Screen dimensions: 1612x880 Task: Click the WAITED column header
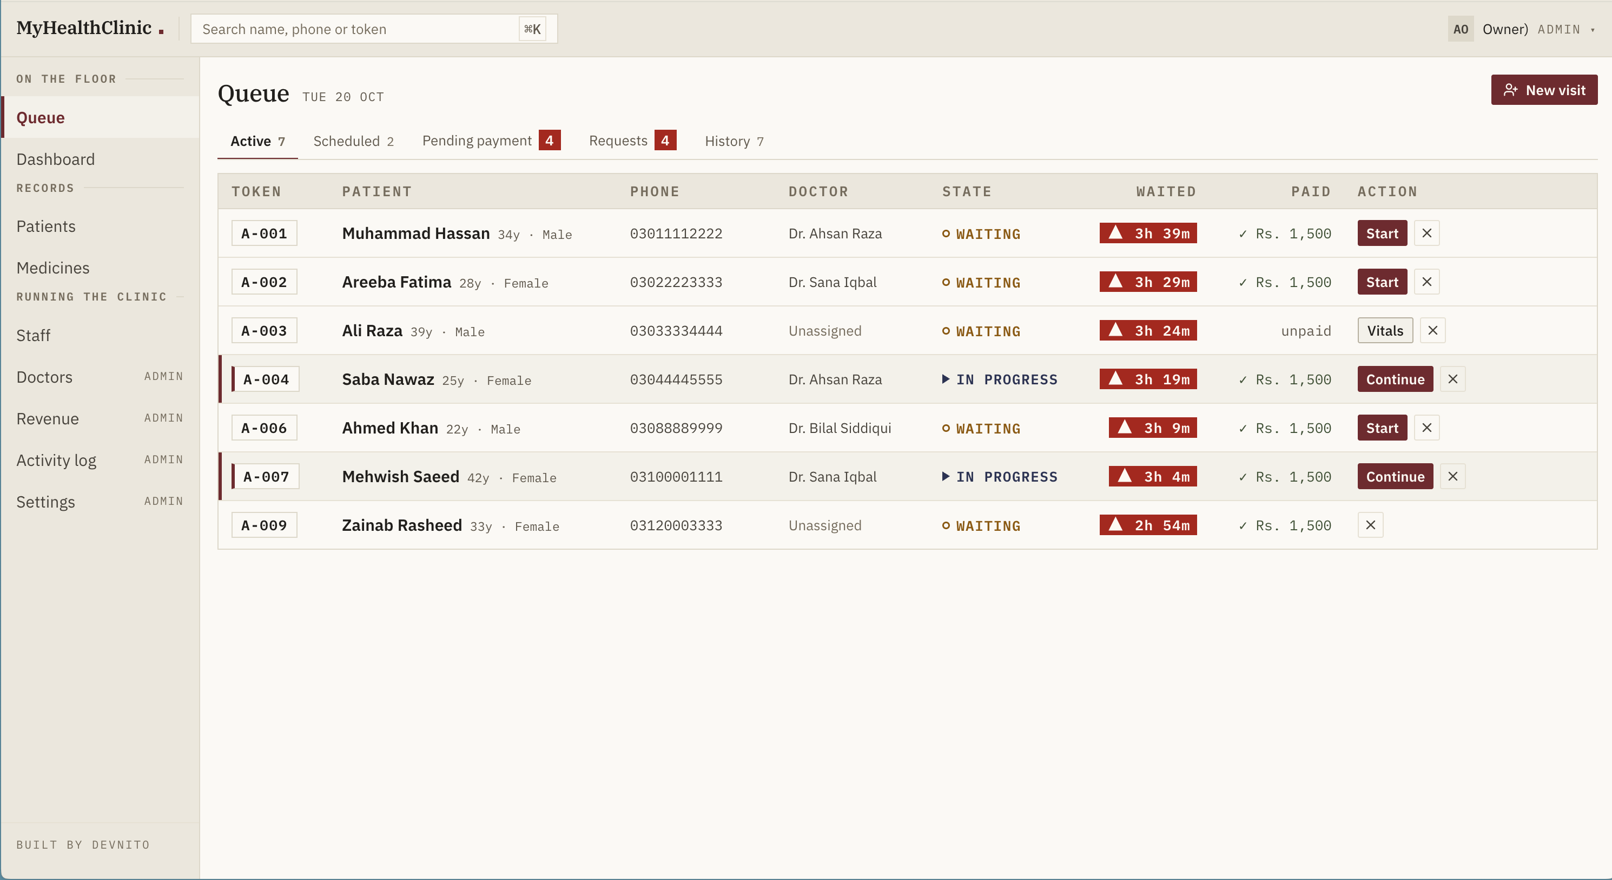tap(1166, 191)
